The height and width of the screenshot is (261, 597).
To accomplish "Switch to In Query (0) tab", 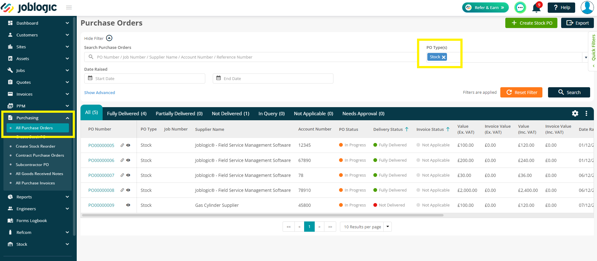I will click(x=271, y=114).
